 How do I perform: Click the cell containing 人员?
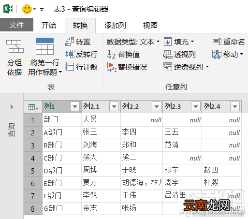click(101, 120)
